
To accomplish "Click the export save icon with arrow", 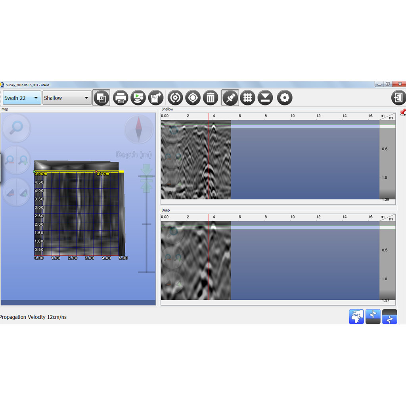I will click(x=155, y=98).
